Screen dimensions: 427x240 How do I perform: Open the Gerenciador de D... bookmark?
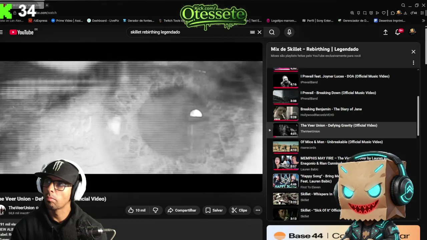354,21
